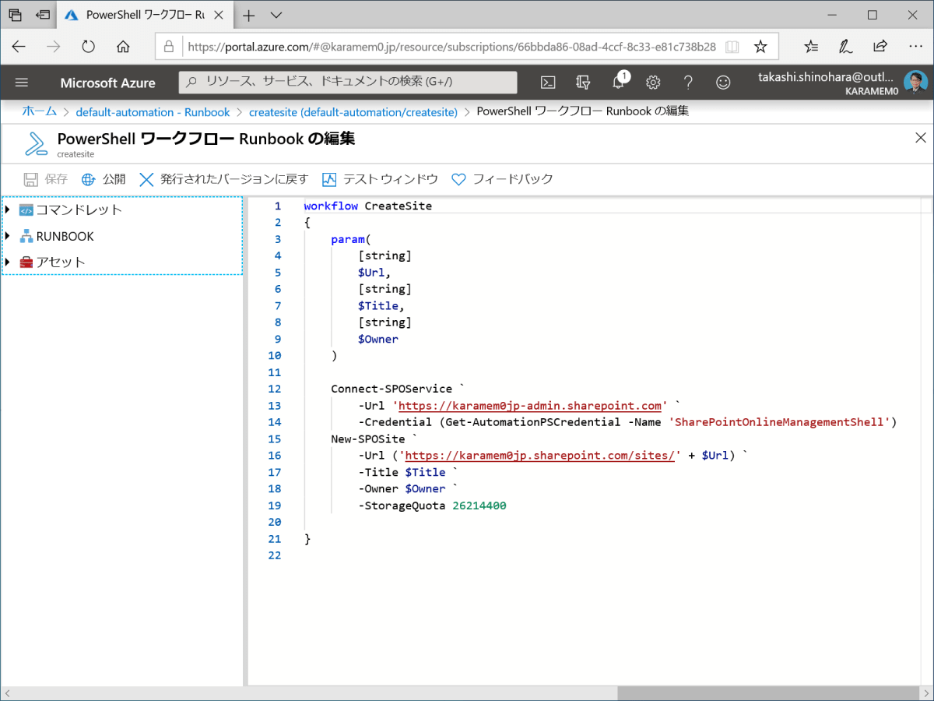The width and height of the screenshot is (934, 701).
Task: Click the $Owner parameter on line 9
Action: (378, 340)
